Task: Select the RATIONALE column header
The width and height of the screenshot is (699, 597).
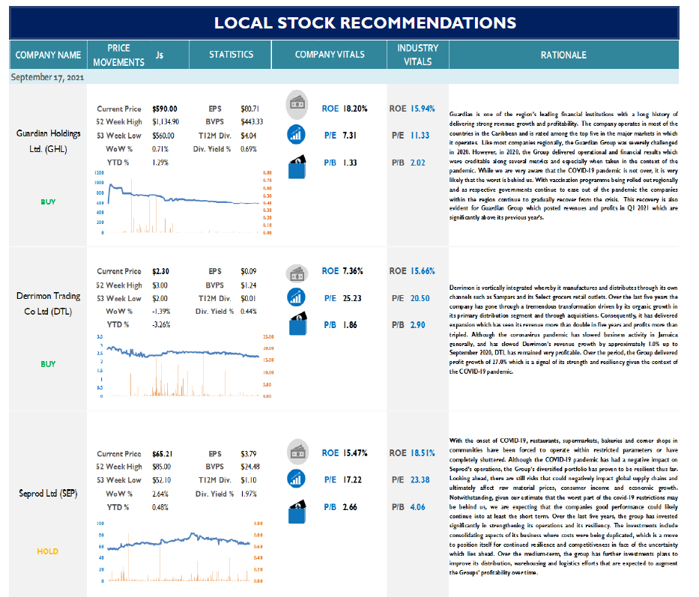Action: (563, 55)
